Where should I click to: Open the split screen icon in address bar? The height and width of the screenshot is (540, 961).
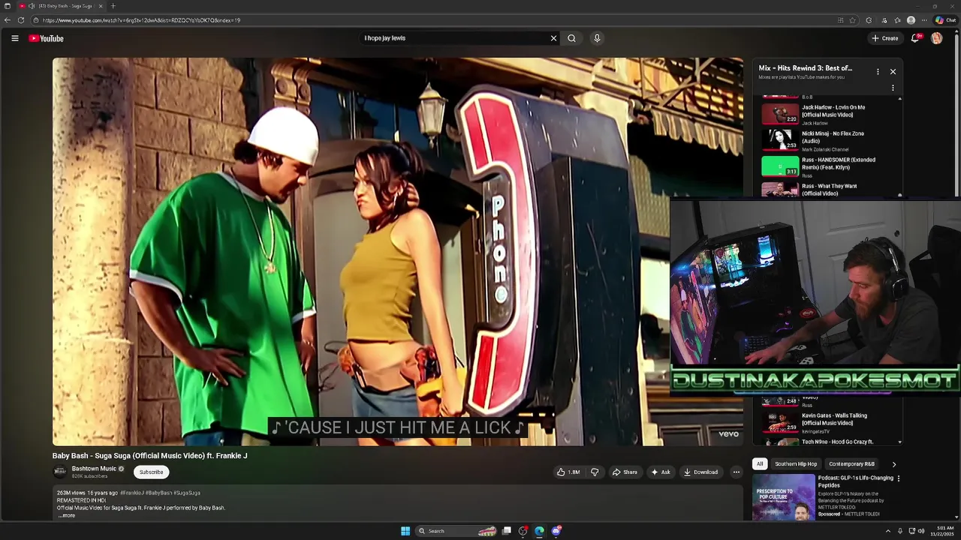coord(840,20)
